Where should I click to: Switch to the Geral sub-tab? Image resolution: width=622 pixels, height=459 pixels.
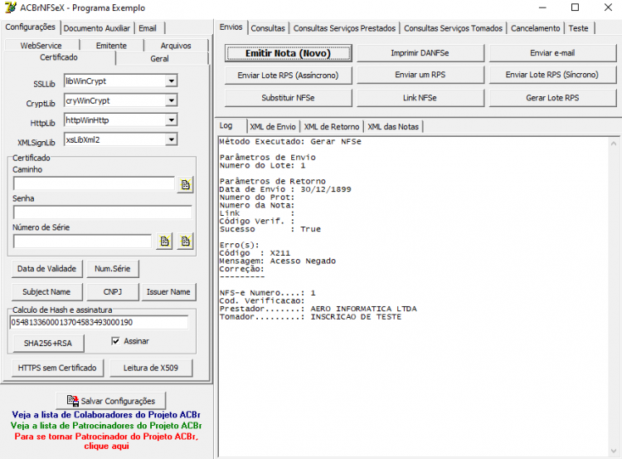click(159, 59)
